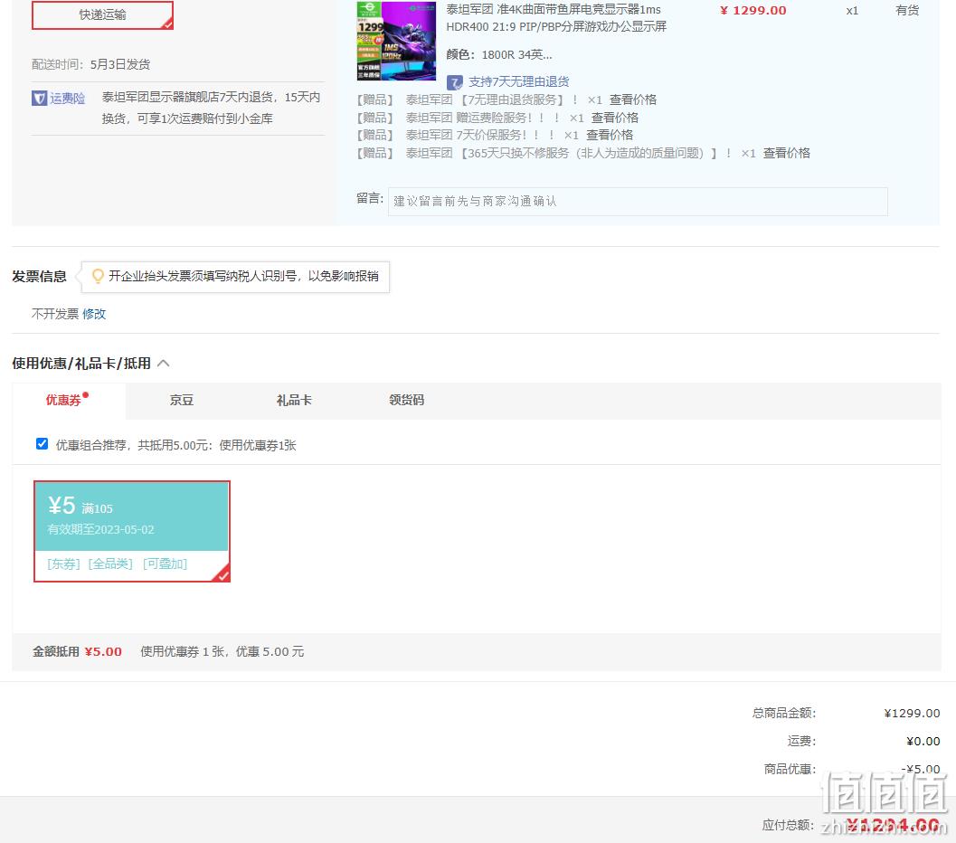The height and width of the screenshot is (843, 956).
Task: Click the [全品类] coupon tag
Action: click(110, 564)
